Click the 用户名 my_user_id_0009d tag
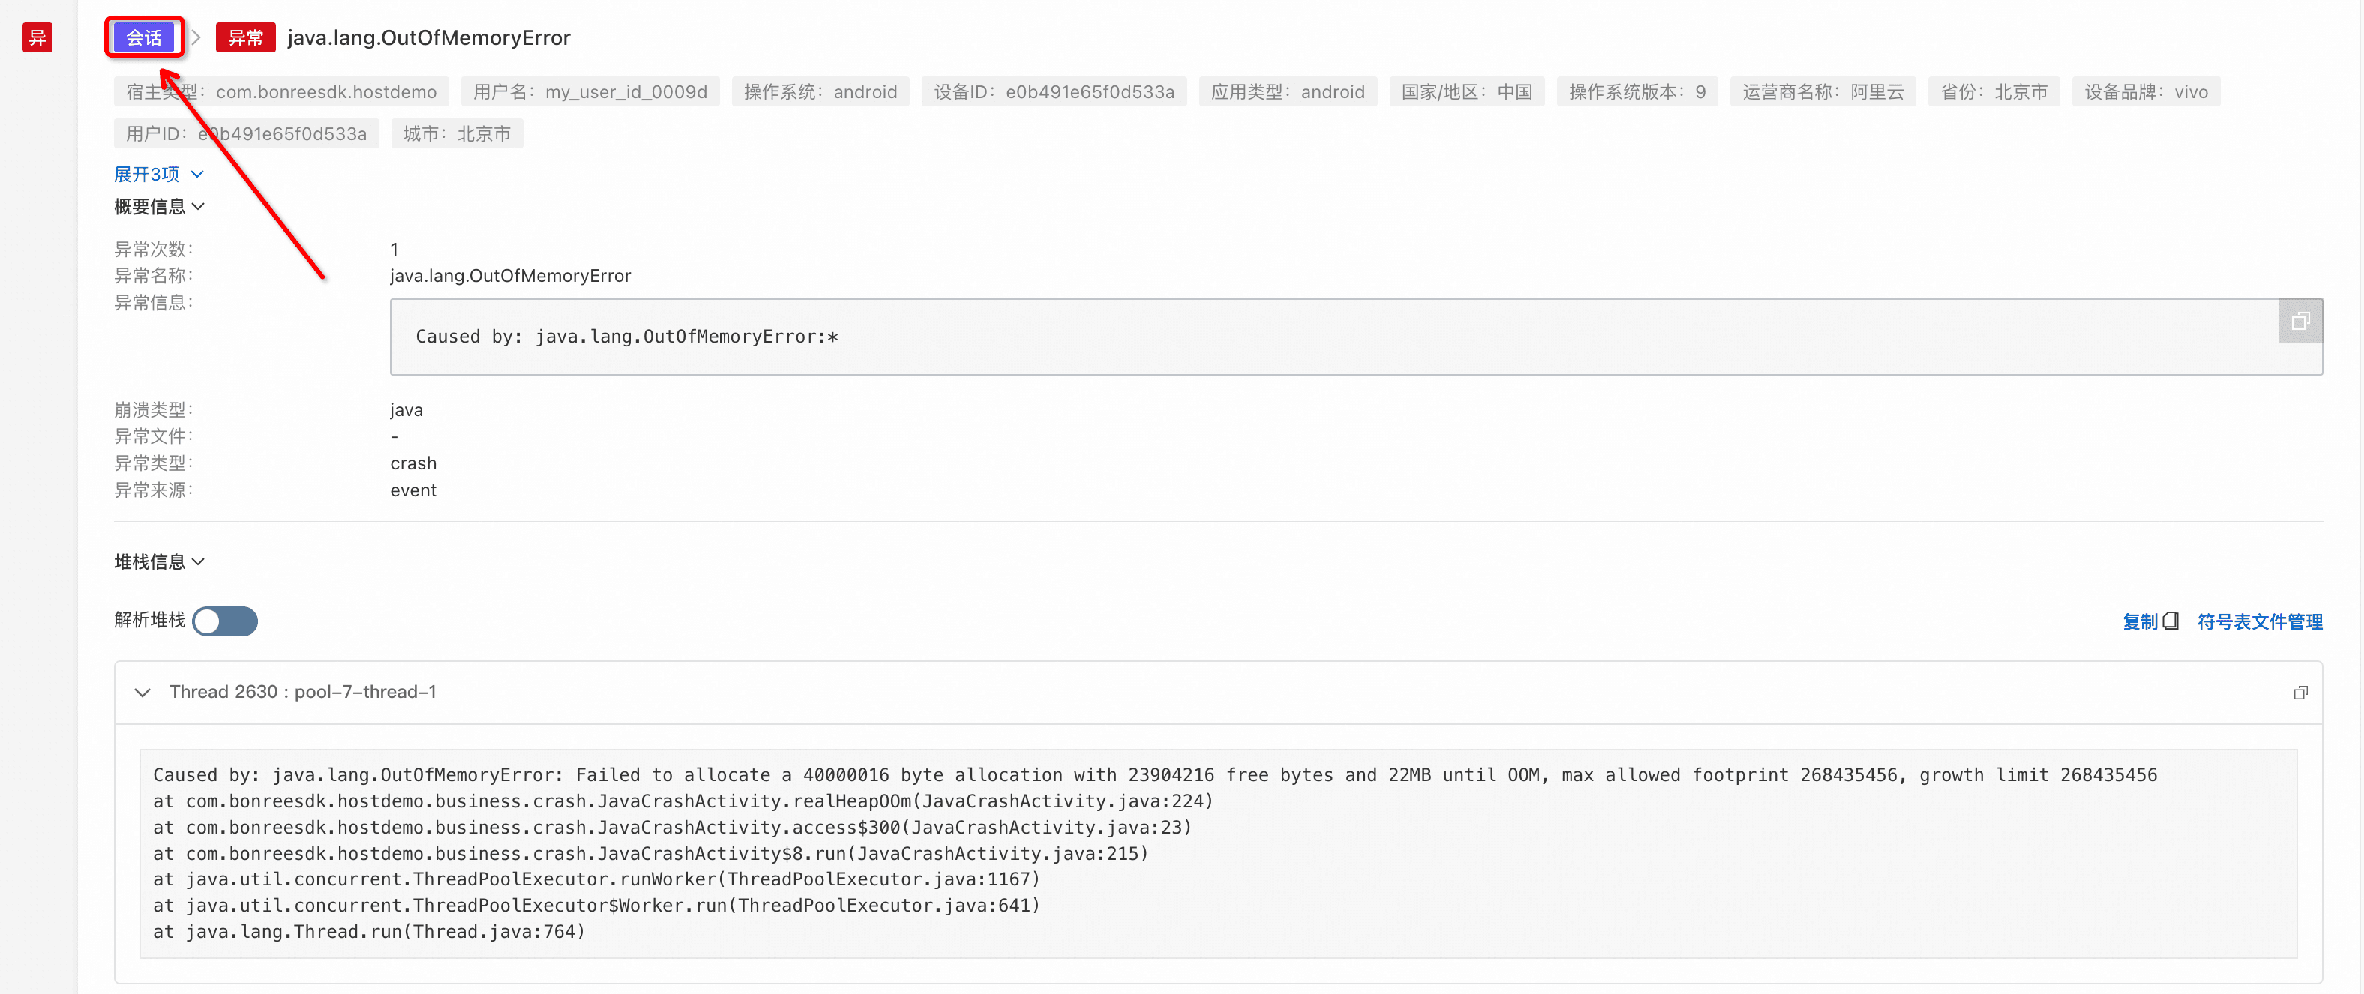The width and height of the screenshot is (2364, 994). tap(589, 91)
